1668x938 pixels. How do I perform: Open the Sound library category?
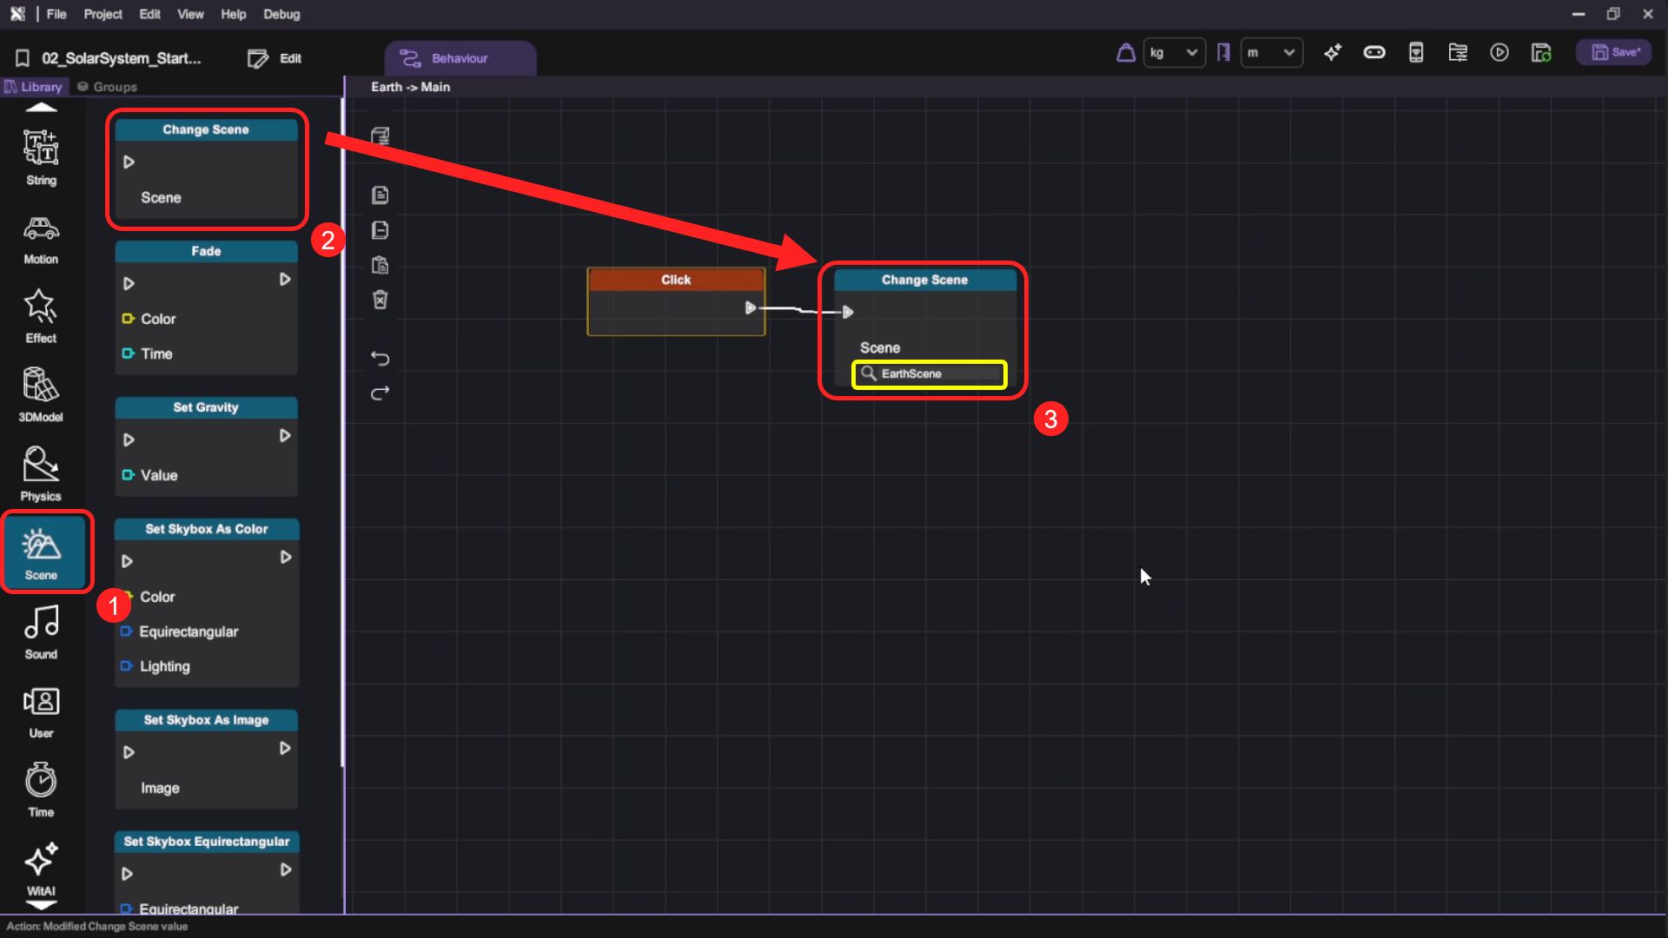click(x=41, y=631)
